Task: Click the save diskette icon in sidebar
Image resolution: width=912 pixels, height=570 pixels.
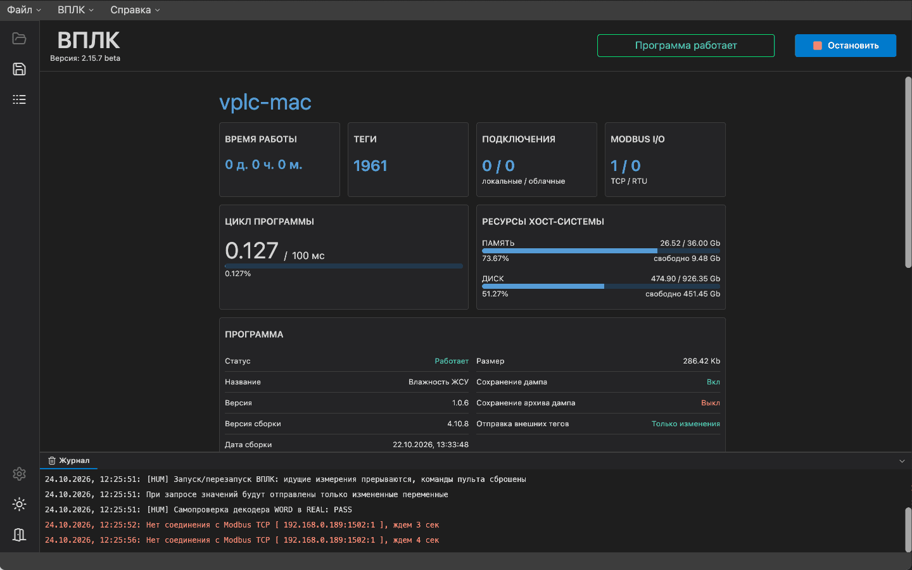Action: click(x=19, y=69)
